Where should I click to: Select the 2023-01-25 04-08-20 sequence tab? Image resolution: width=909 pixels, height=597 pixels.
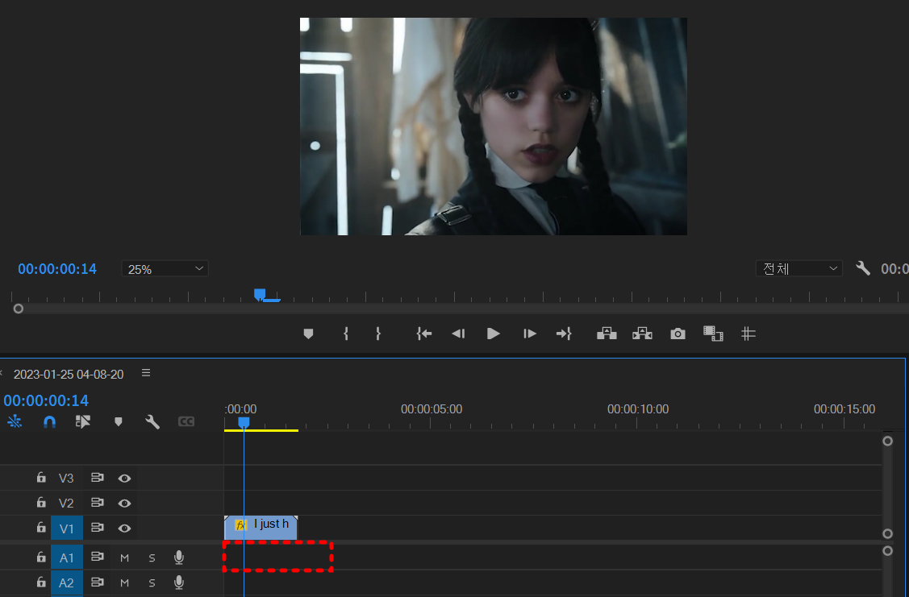69,374
